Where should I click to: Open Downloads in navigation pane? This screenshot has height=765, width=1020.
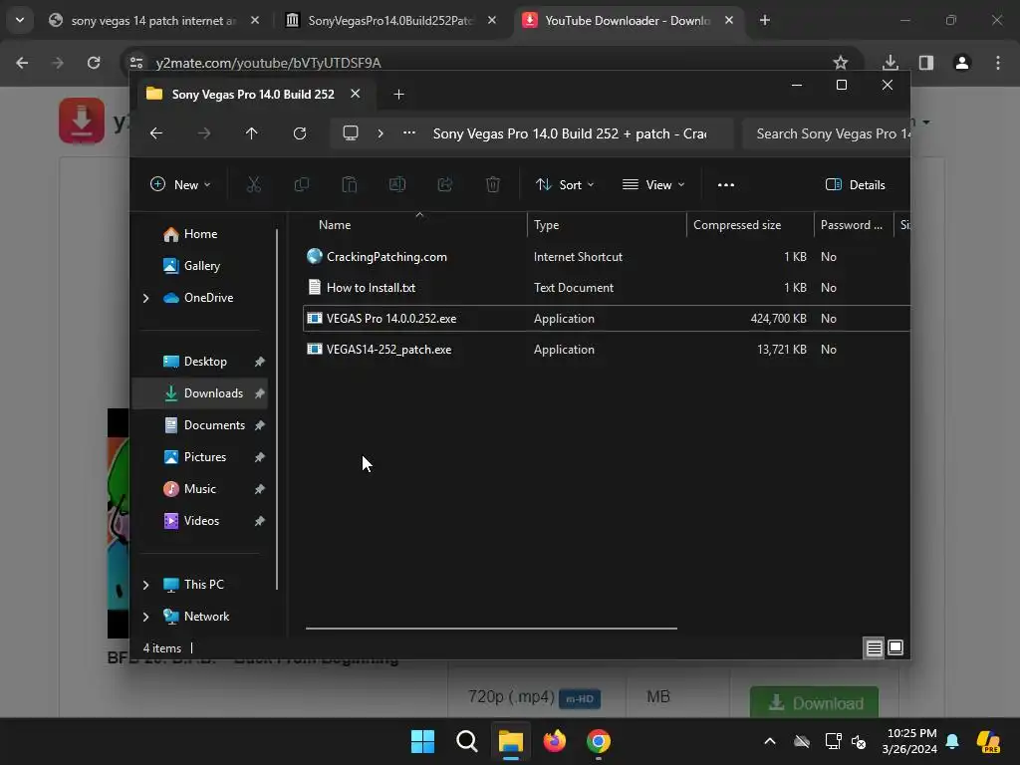[199, 393]
